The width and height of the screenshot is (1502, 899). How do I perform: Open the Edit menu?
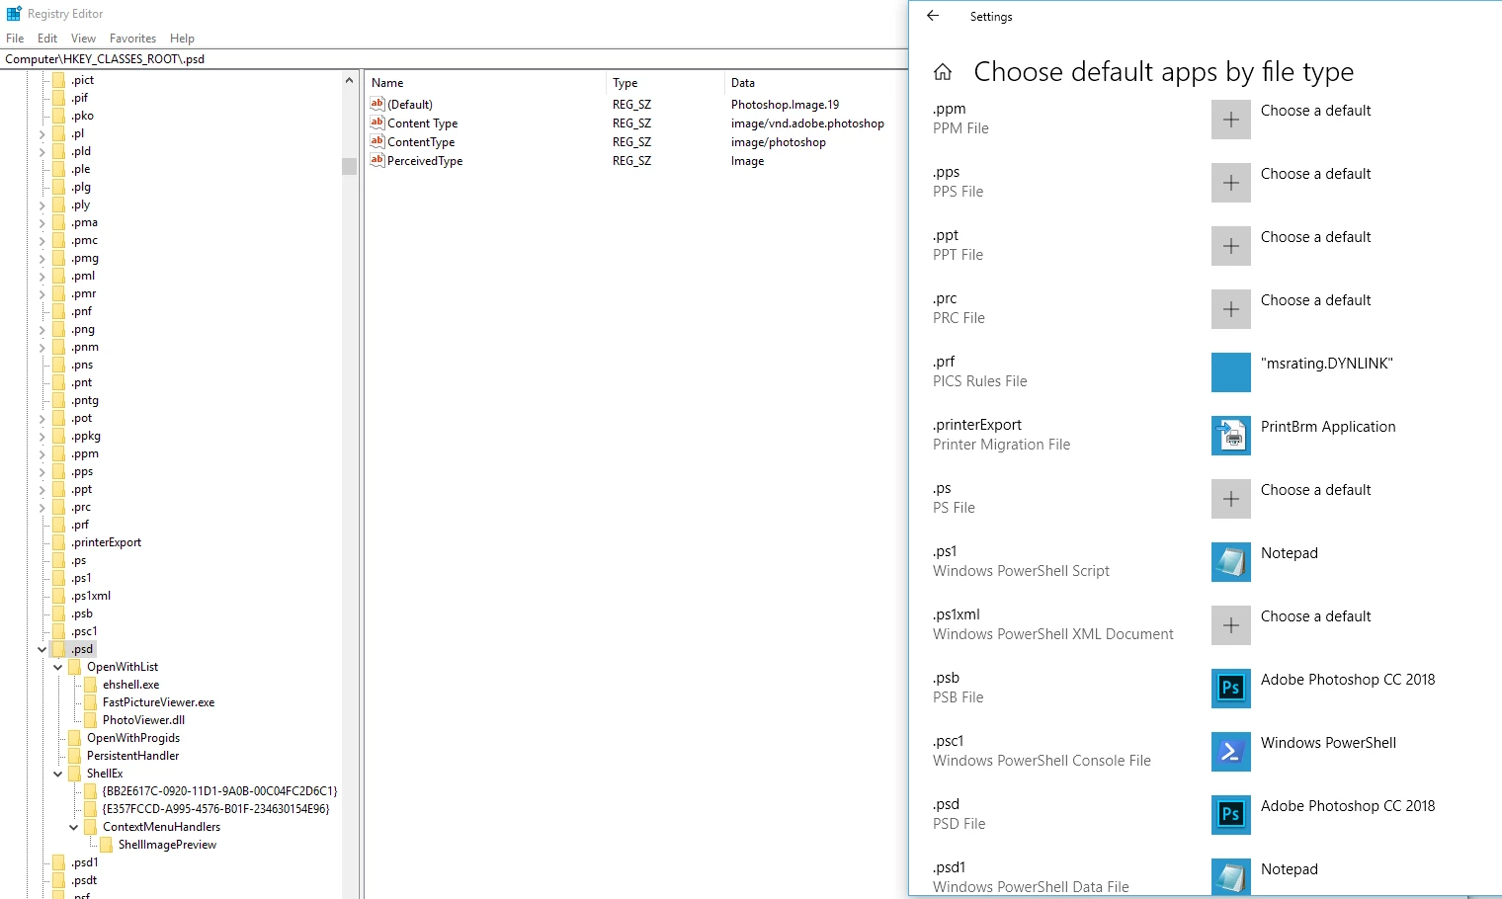47,39
